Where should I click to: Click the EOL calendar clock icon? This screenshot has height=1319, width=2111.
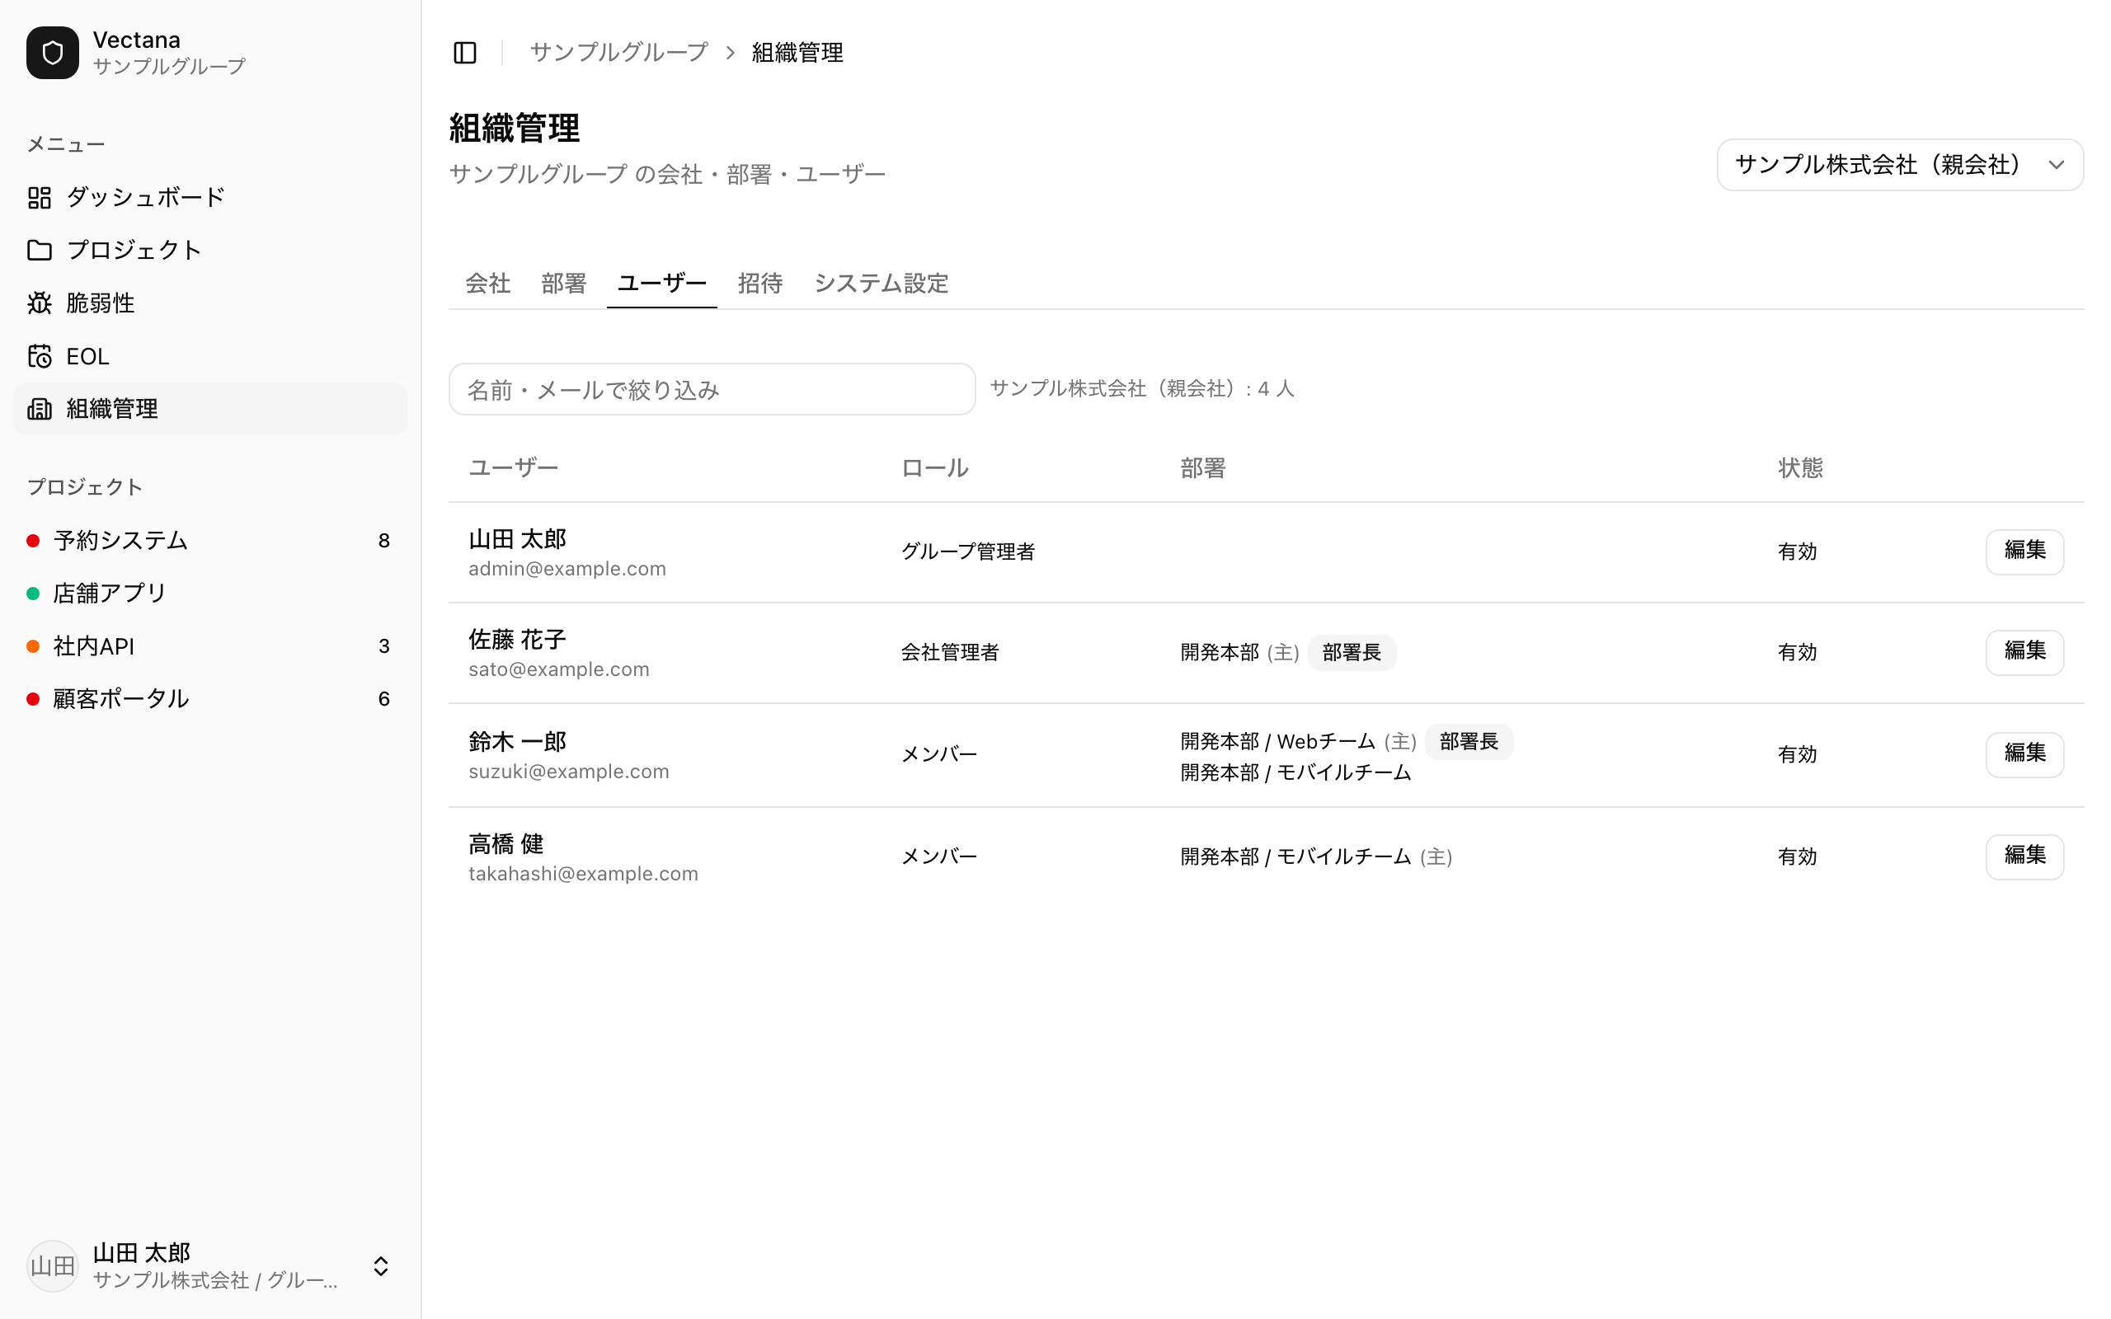(40, 356)
